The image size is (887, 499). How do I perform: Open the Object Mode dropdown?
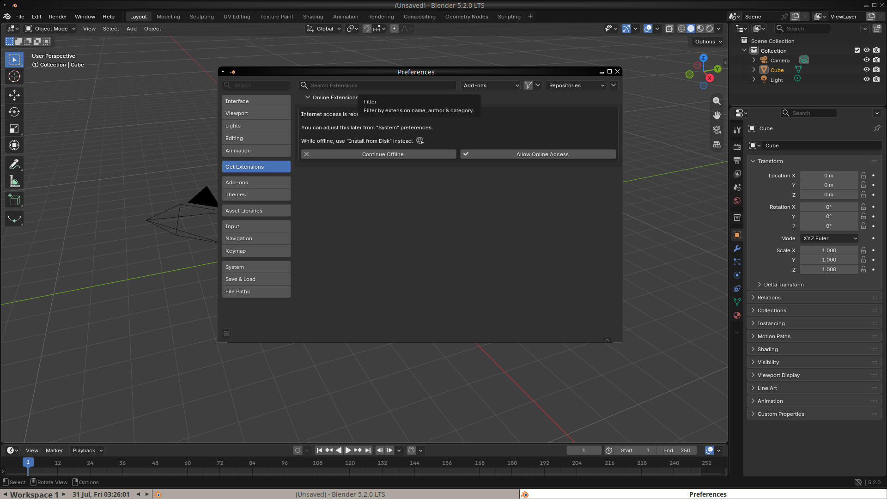(50, 29)
